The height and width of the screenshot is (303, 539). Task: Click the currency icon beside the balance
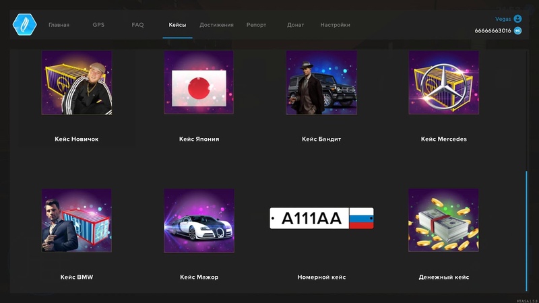click(x=517, y=30)
